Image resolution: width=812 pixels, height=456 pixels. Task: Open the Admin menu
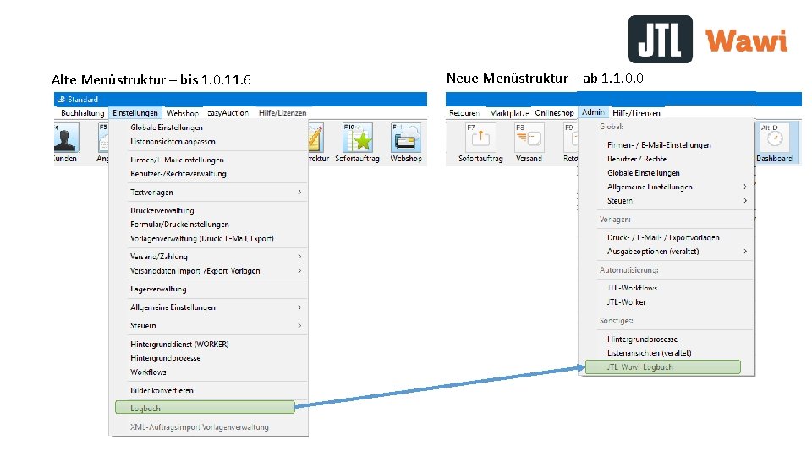593,112
